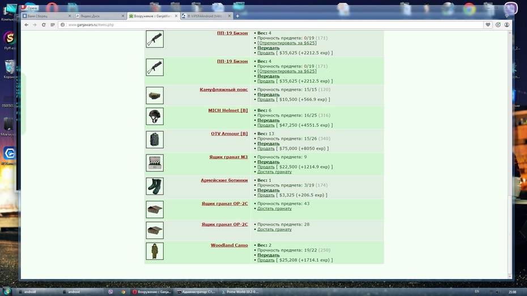Open the Армейские ботинки item image

tap(155, 186)
